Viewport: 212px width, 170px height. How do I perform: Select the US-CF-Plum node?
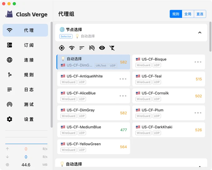(x=169, y=113)
